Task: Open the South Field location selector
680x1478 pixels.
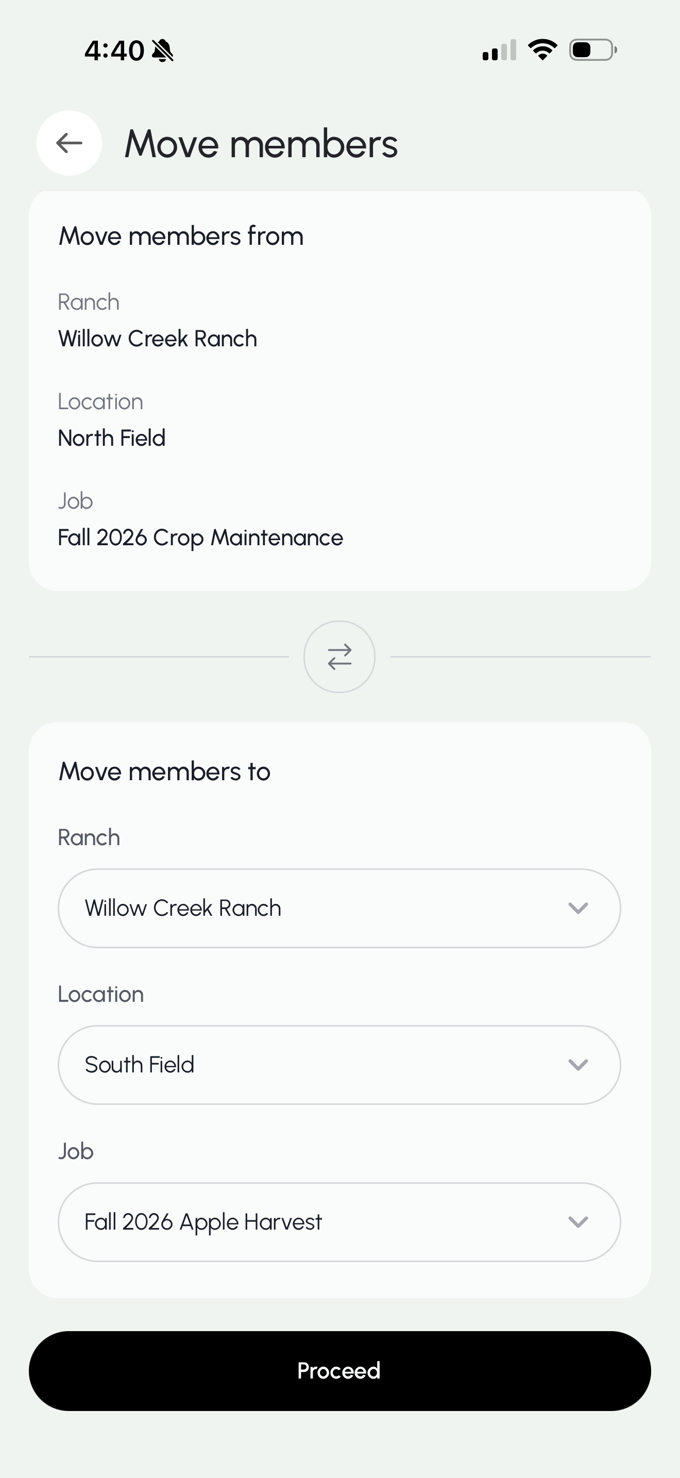Action: pyautogui.click(x=339, y=1065)
